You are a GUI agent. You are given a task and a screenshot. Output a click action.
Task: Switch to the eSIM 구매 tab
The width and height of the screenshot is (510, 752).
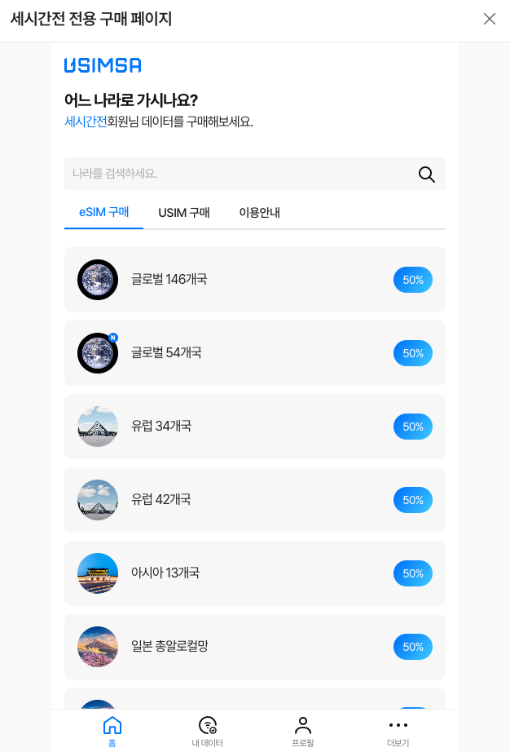click(104, 212)
